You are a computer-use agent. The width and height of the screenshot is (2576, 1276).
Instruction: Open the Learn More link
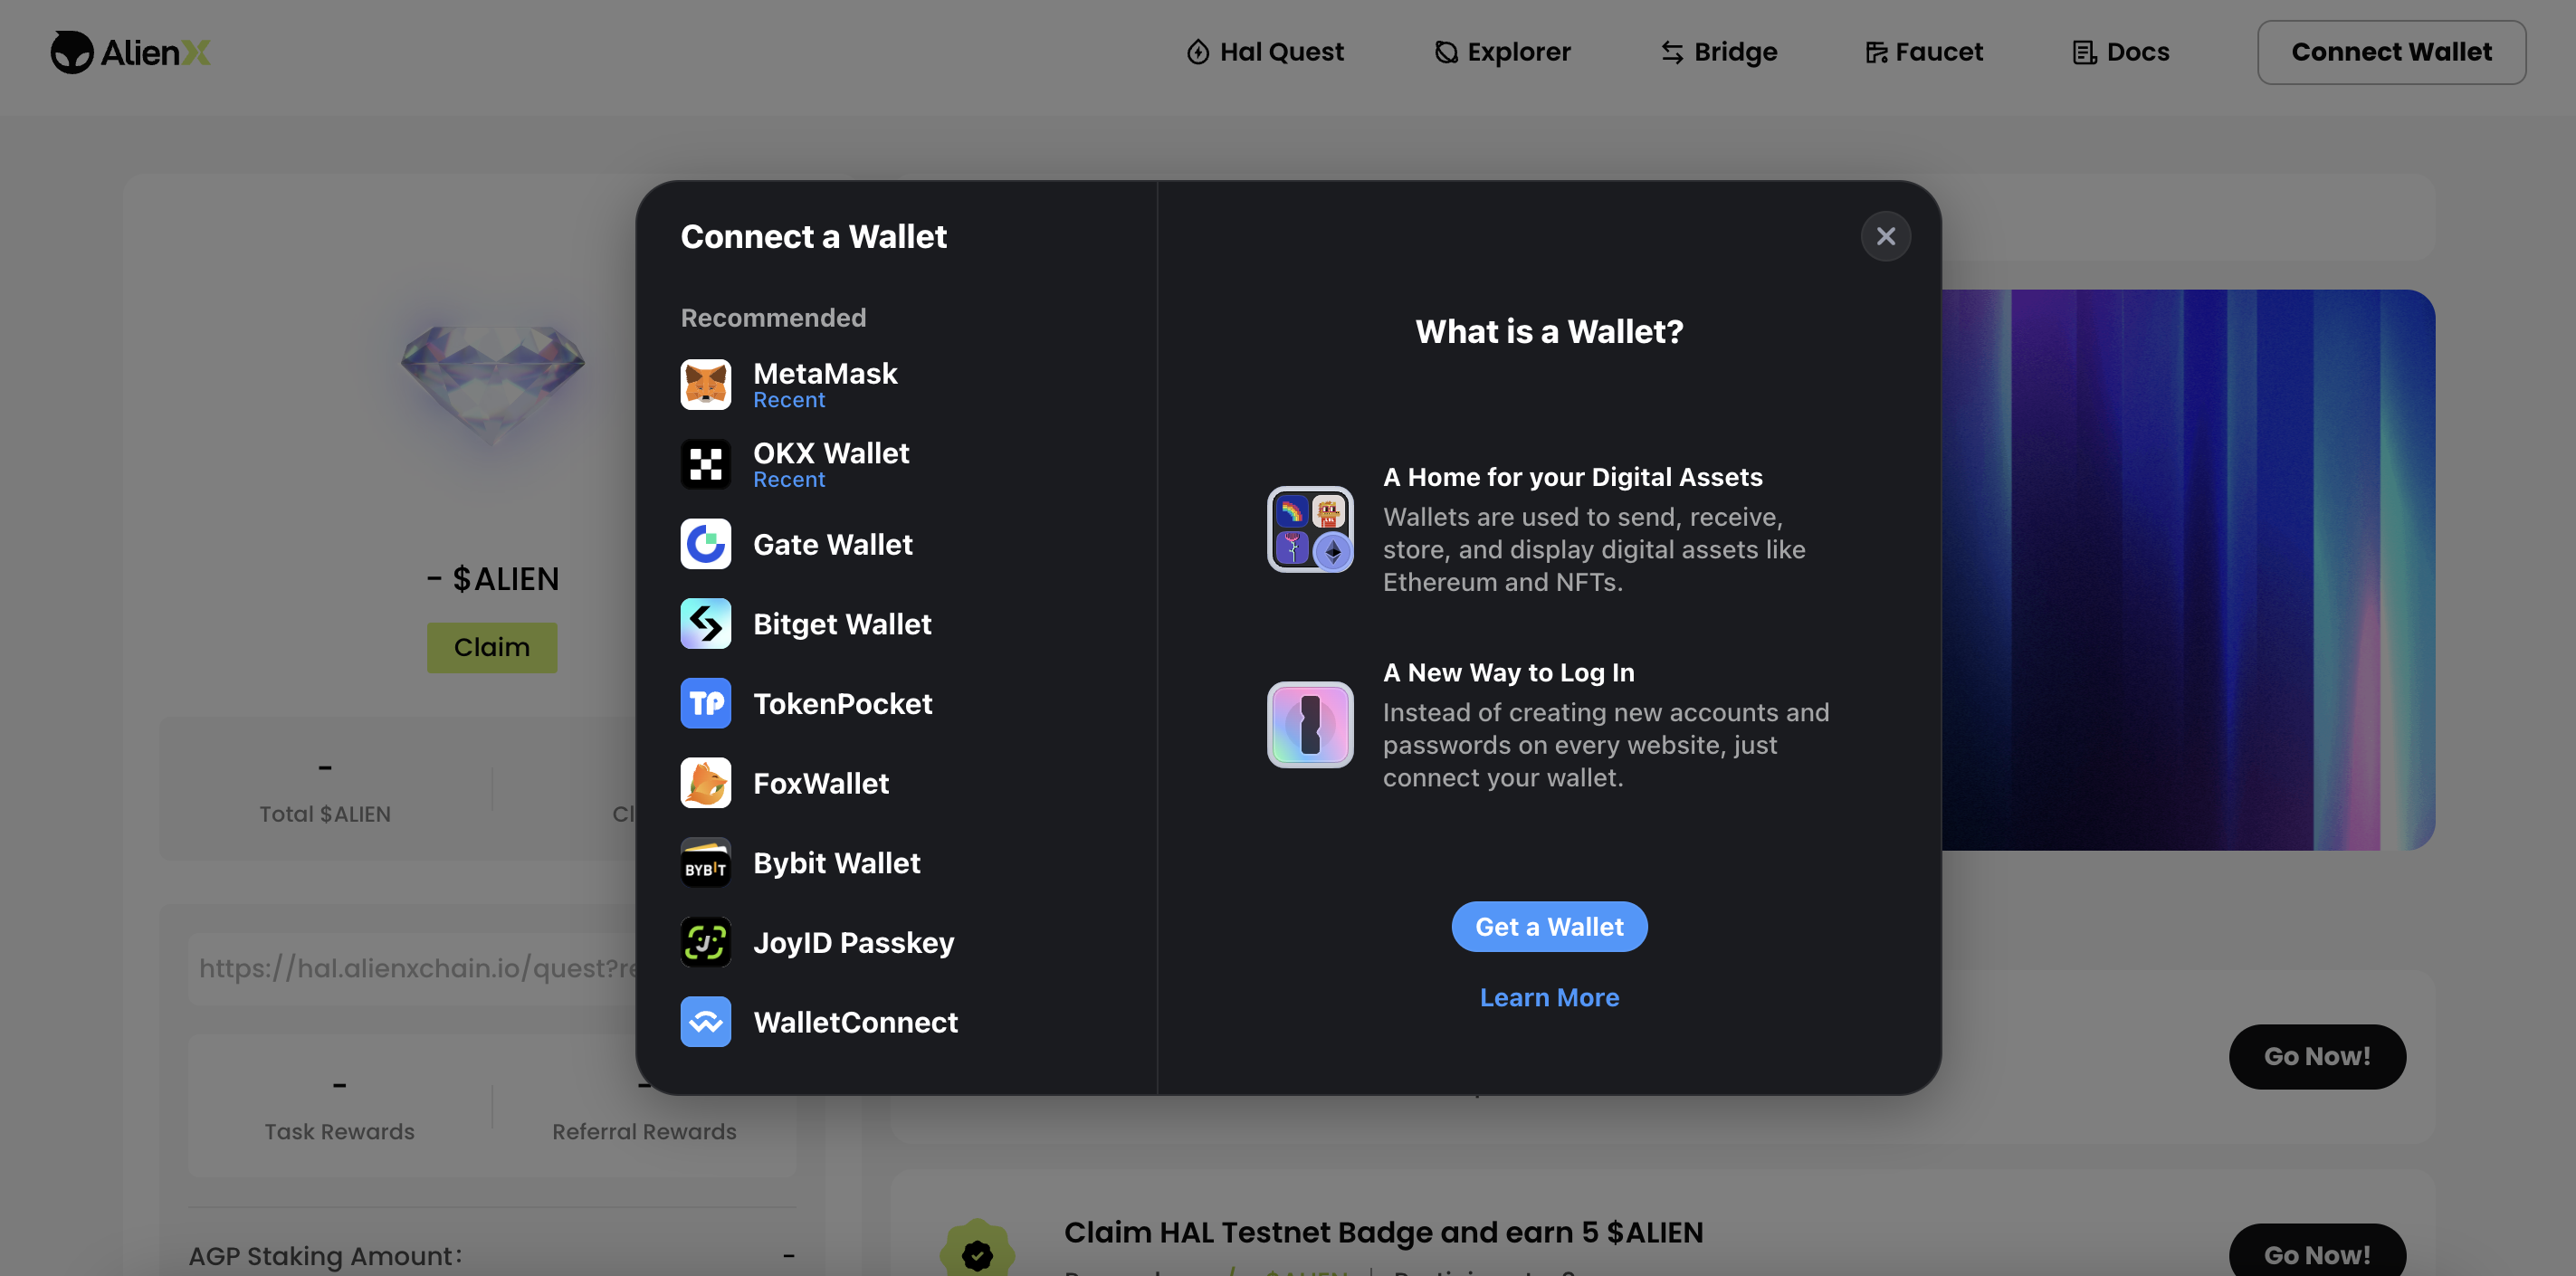click(x=1549, y=997)
